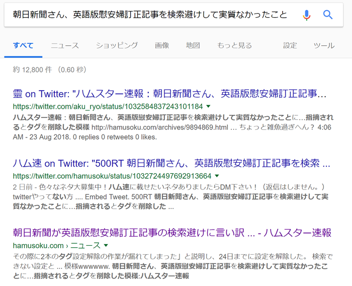Open the ハムスター速報 hamusoku.com result title
This screenshot has height=286, width=352.
172,233
